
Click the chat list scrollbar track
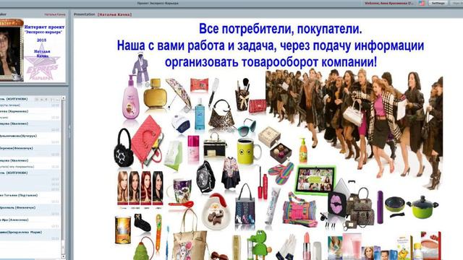63,177
